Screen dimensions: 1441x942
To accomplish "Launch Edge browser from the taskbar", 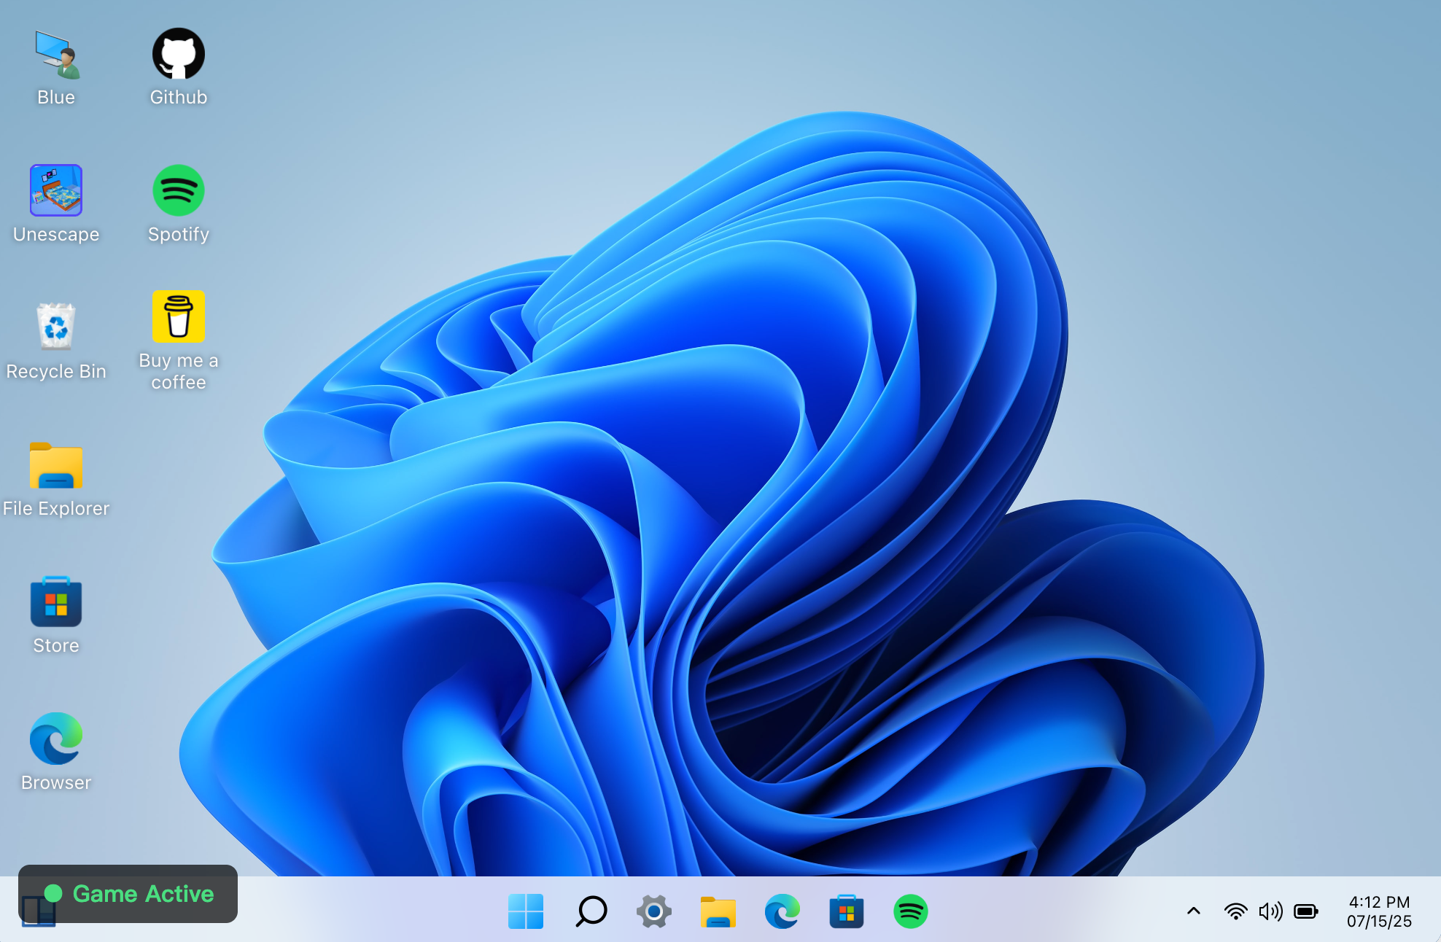I will click(782, 911).
